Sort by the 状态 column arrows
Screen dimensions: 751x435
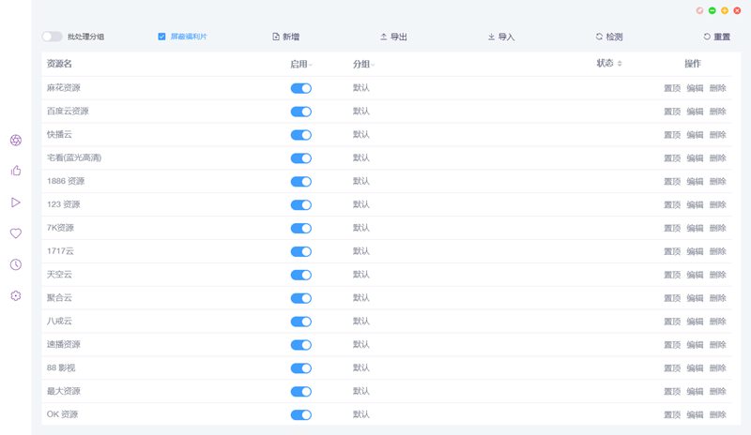click(x=620, y=64)
